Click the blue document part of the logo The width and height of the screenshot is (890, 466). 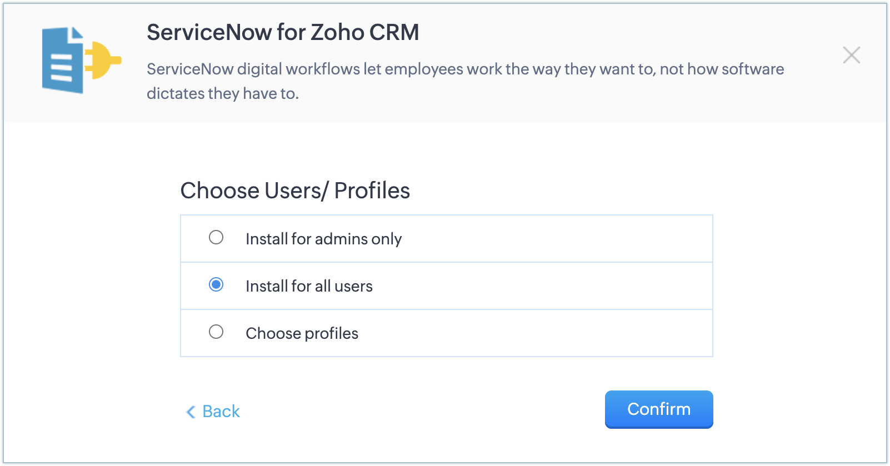pyautogui.click(x=62, y=61)
